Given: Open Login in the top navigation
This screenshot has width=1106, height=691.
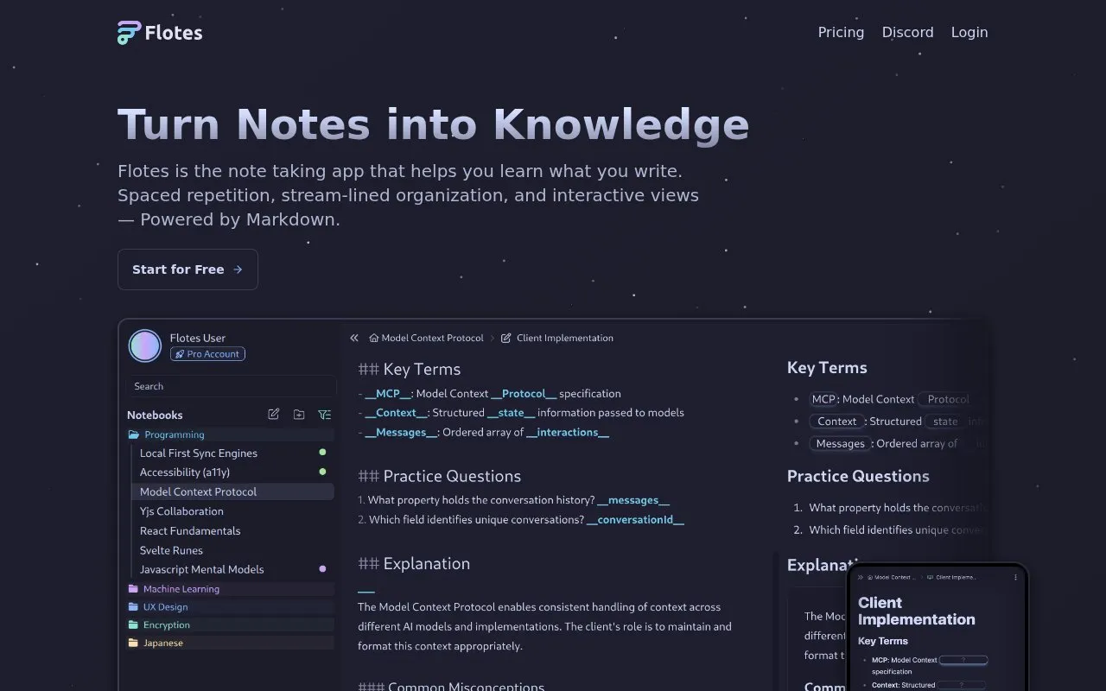Looking at the screenshot, I should pos(969,32).
